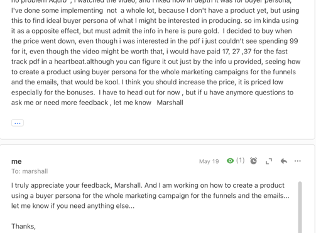The width and height of the screenshot is (316, 233).
Task: Click the "Thanks," closing line
Action: [23, 226]
